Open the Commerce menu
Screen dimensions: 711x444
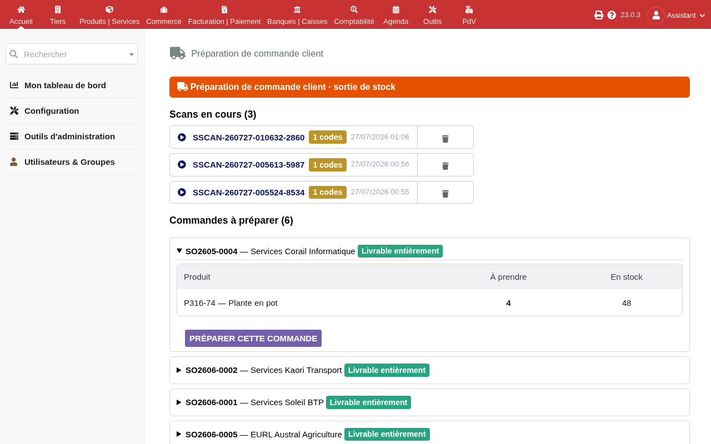click(164, 15)
